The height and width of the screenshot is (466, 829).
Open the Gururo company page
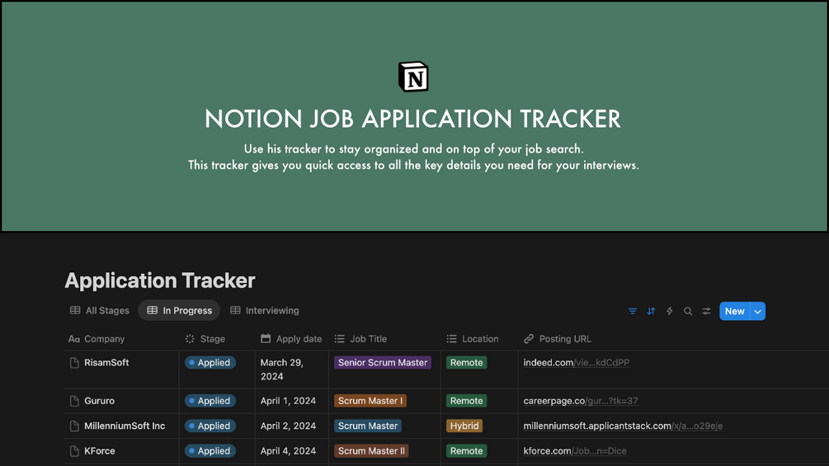point(99,401)
